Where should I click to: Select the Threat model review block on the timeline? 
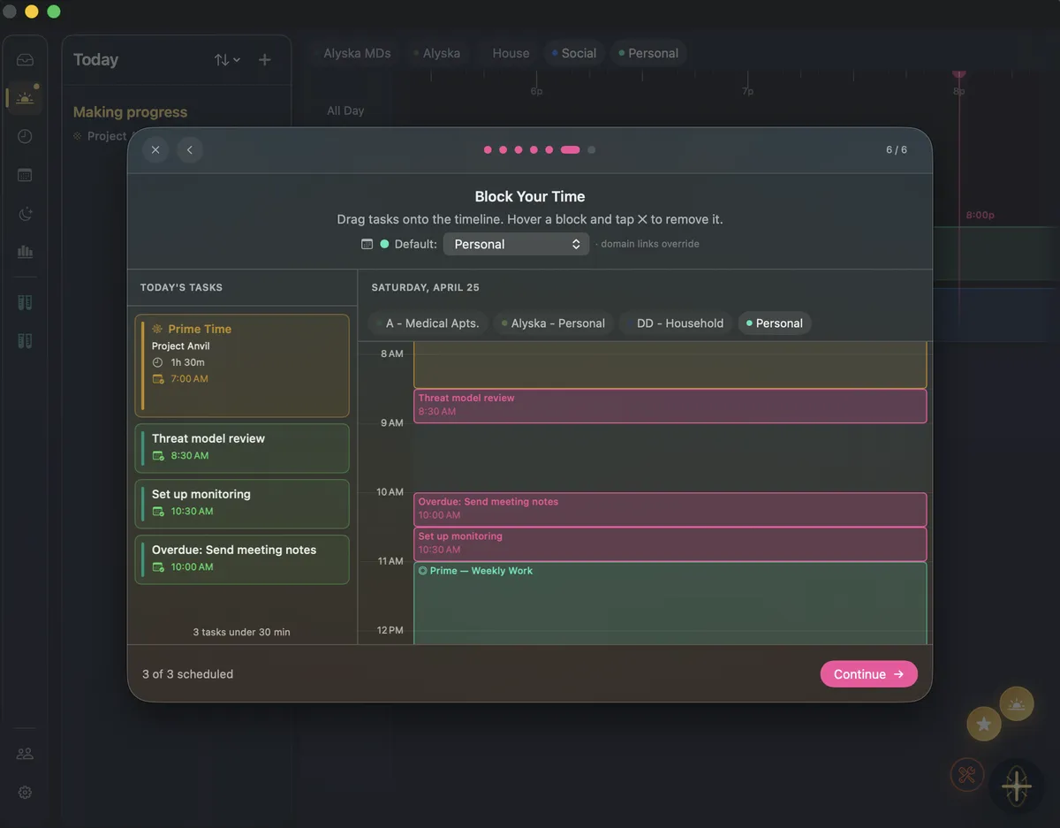(x=669, y=406)
